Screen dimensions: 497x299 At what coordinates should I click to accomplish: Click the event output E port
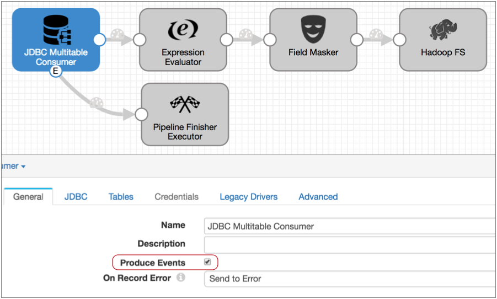pyautogui.click(x=55, y=71)
